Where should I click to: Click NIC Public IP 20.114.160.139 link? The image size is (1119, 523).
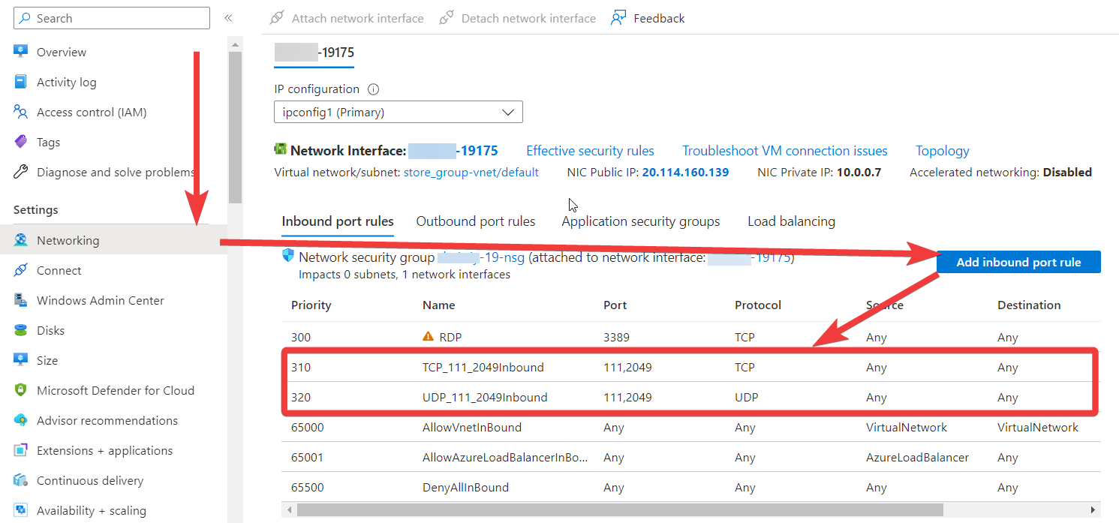686,173
